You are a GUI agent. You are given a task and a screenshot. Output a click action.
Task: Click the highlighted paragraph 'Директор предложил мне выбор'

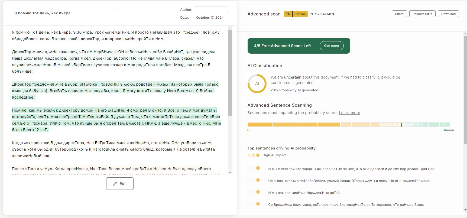tap(115, 91)
